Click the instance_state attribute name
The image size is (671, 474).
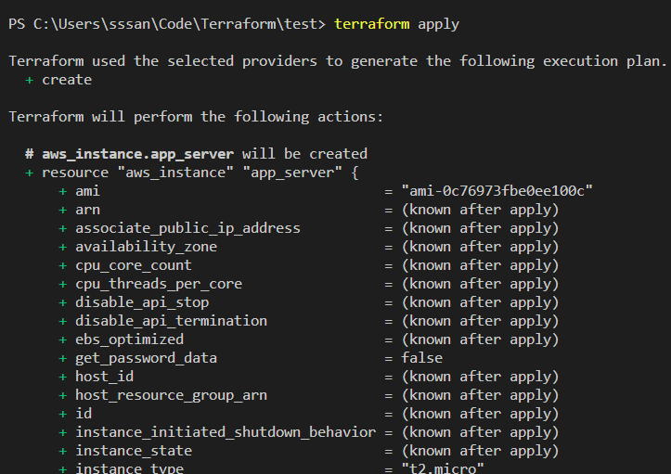click(x=134, y=451)
